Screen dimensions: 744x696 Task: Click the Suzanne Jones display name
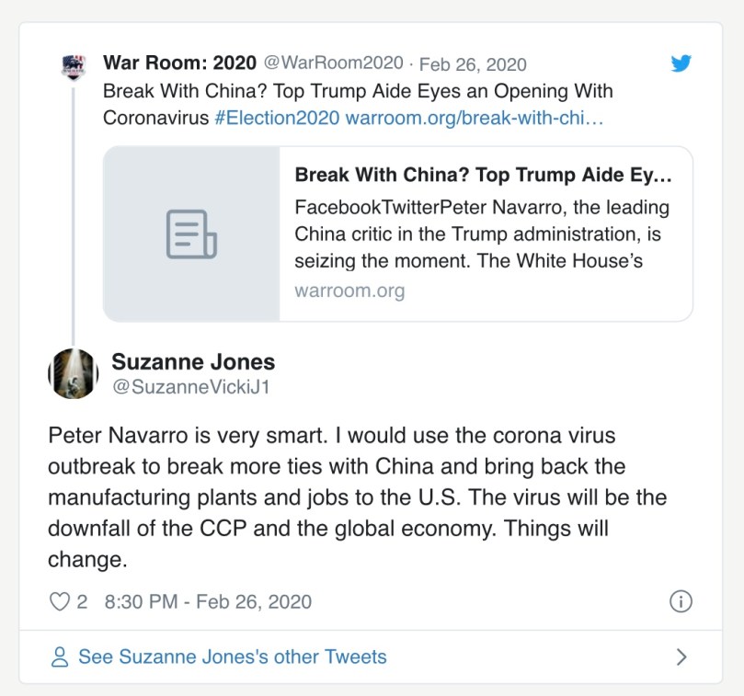pos(193,361)
